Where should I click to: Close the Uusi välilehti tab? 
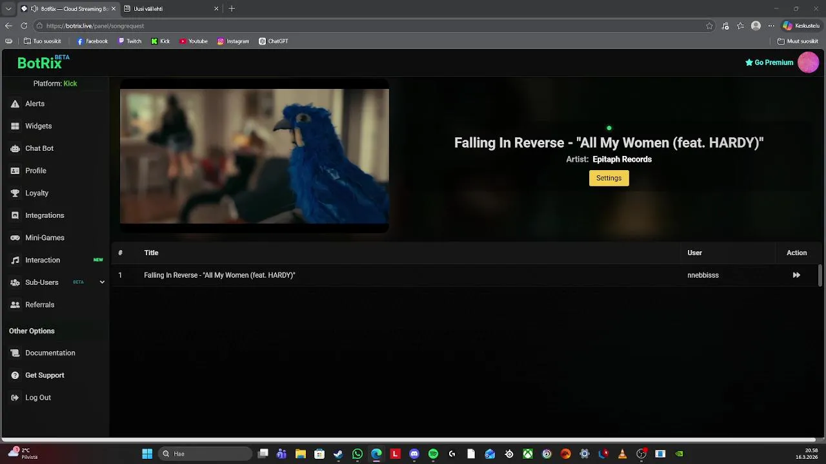[216, 9]
